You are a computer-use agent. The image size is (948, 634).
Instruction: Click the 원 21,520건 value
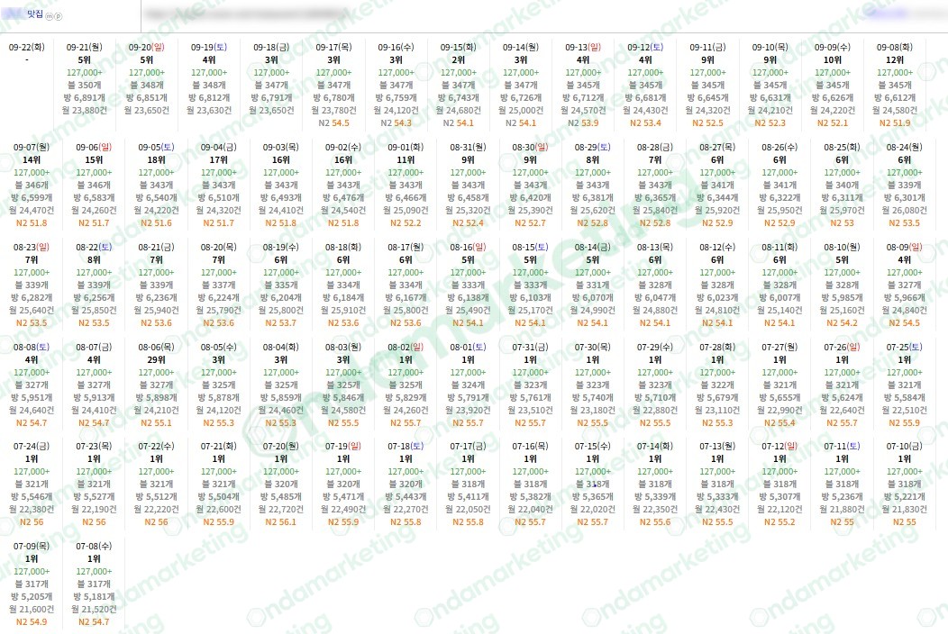[x=94, y=609]
